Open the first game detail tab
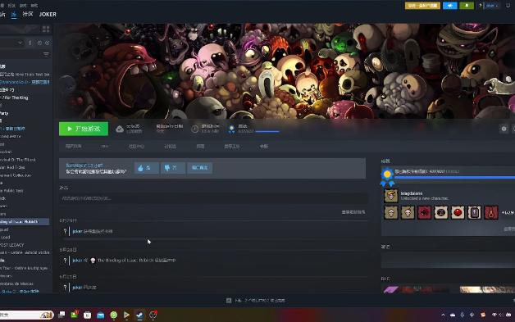 (73, 147)
